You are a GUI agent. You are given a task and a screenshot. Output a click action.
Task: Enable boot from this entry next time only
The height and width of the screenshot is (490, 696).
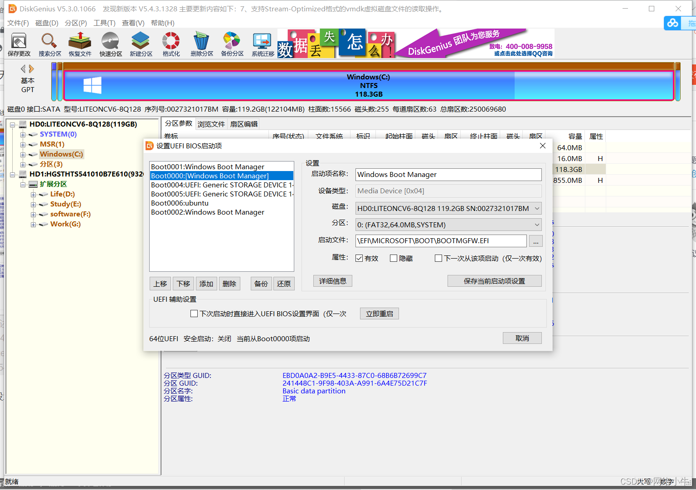coord(438,258)
